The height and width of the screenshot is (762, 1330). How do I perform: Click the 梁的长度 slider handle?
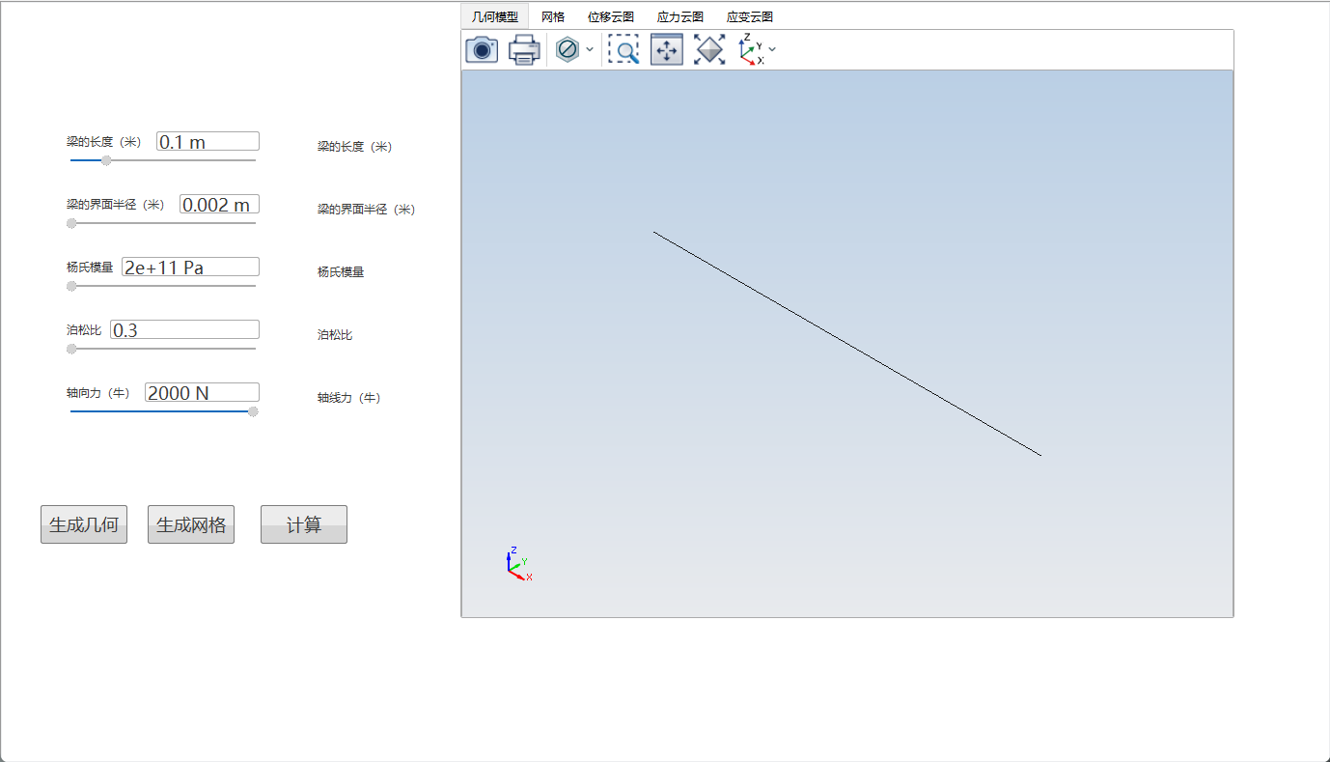click(106, 160)
